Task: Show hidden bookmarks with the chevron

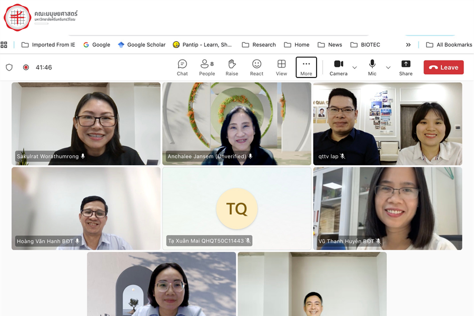Action: point(408,45)
